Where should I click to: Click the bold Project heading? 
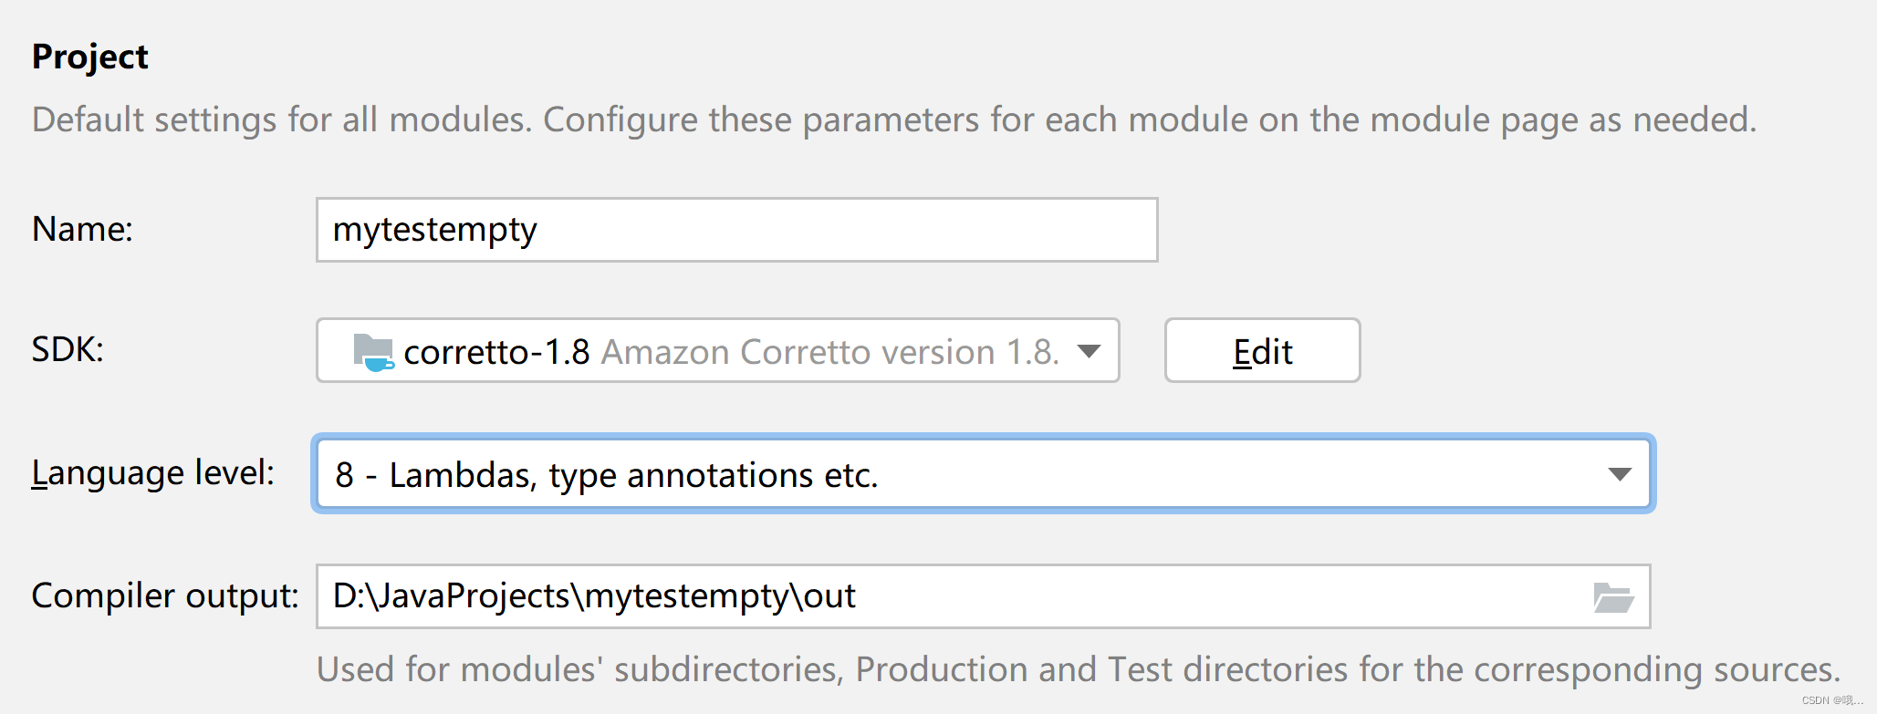tap(89, 57)
